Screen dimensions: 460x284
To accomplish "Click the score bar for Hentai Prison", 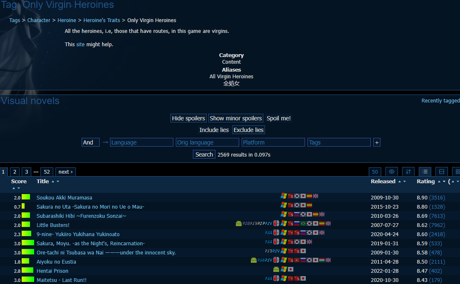I will tap(27, 270).
